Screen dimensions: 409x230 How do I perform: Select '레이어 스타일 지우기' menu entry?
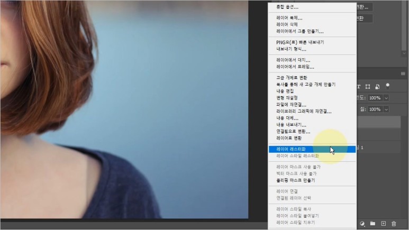(x=296, y=223)
